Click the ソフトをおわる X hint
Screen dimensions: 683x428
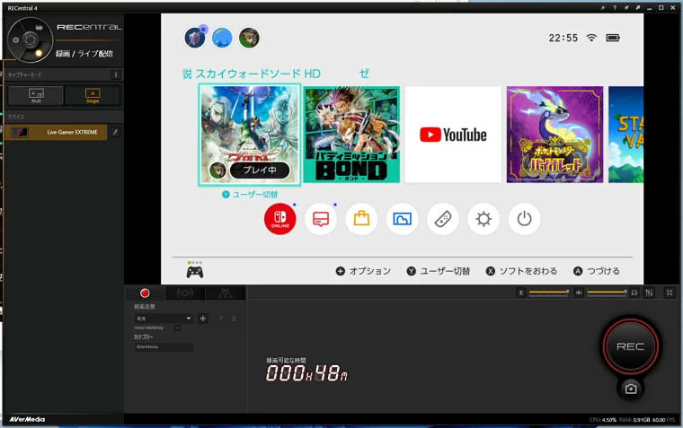point(521,271)
